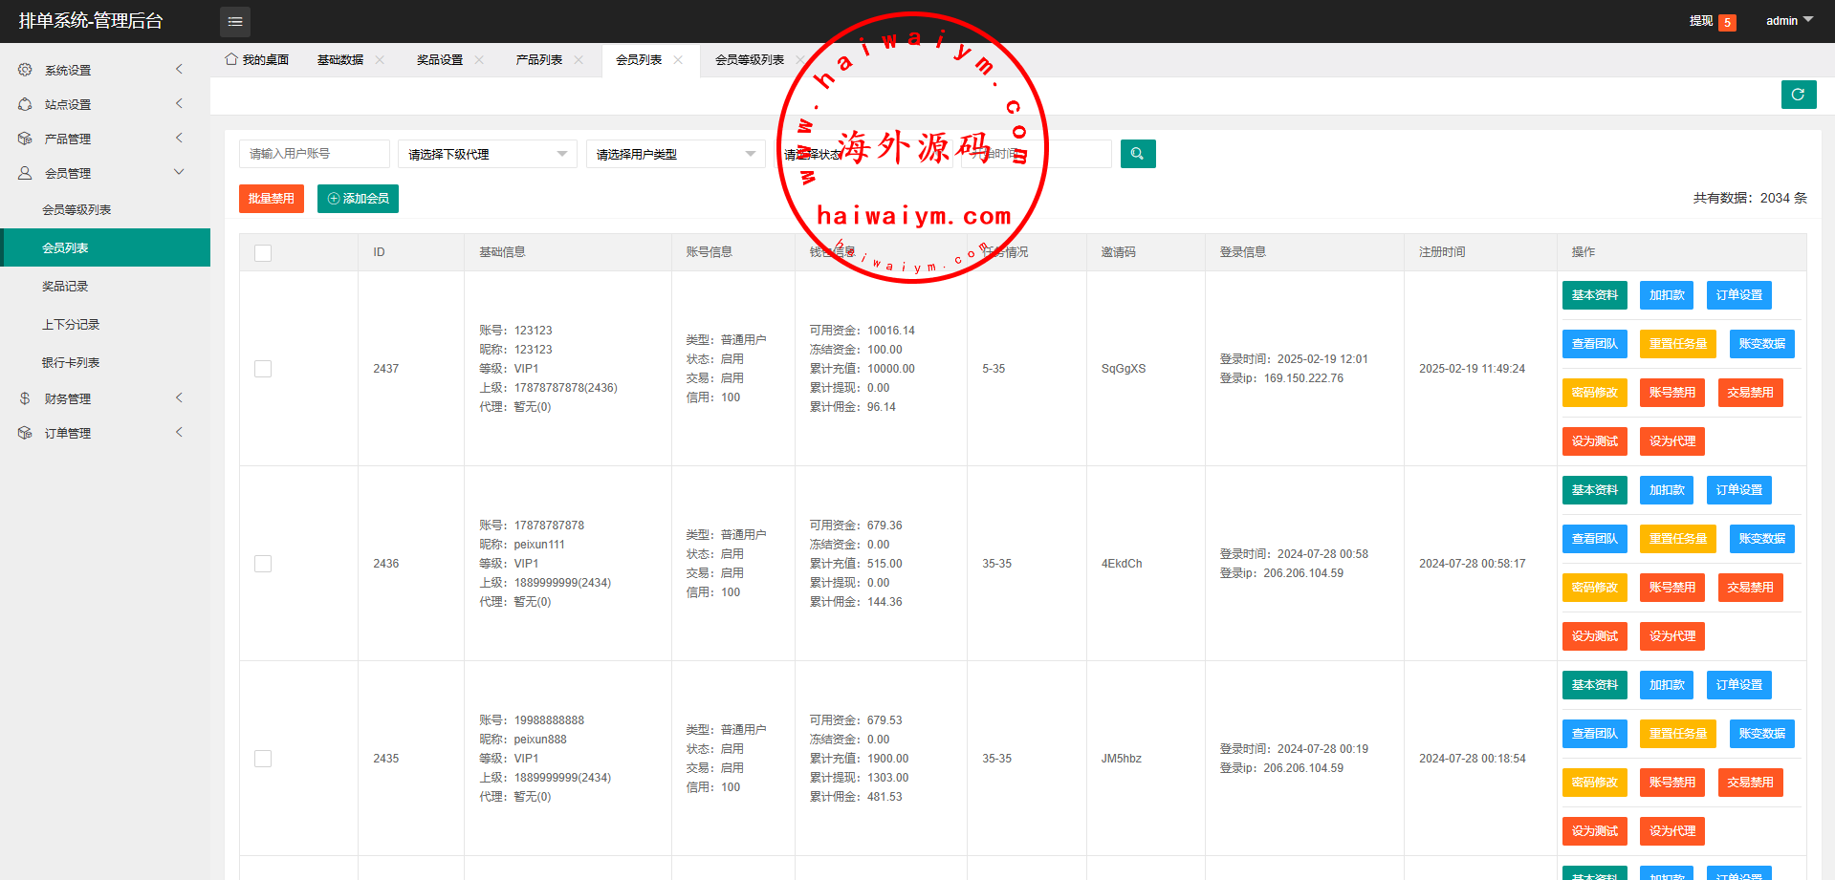Open the 请选择用户类型 dropdown
This screenshot has height=880, width=1835.
tap(675, 154)
